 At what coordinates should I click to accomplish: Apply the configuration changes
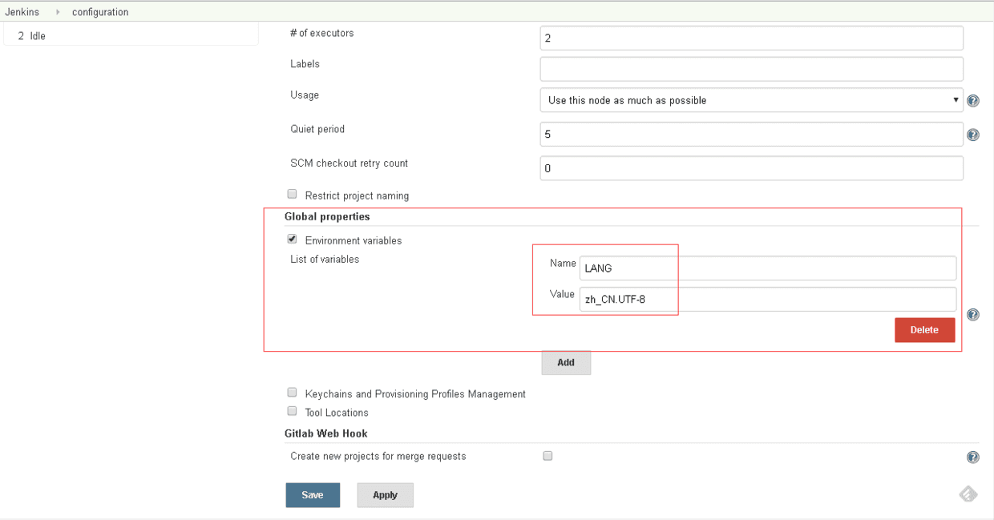385,495
